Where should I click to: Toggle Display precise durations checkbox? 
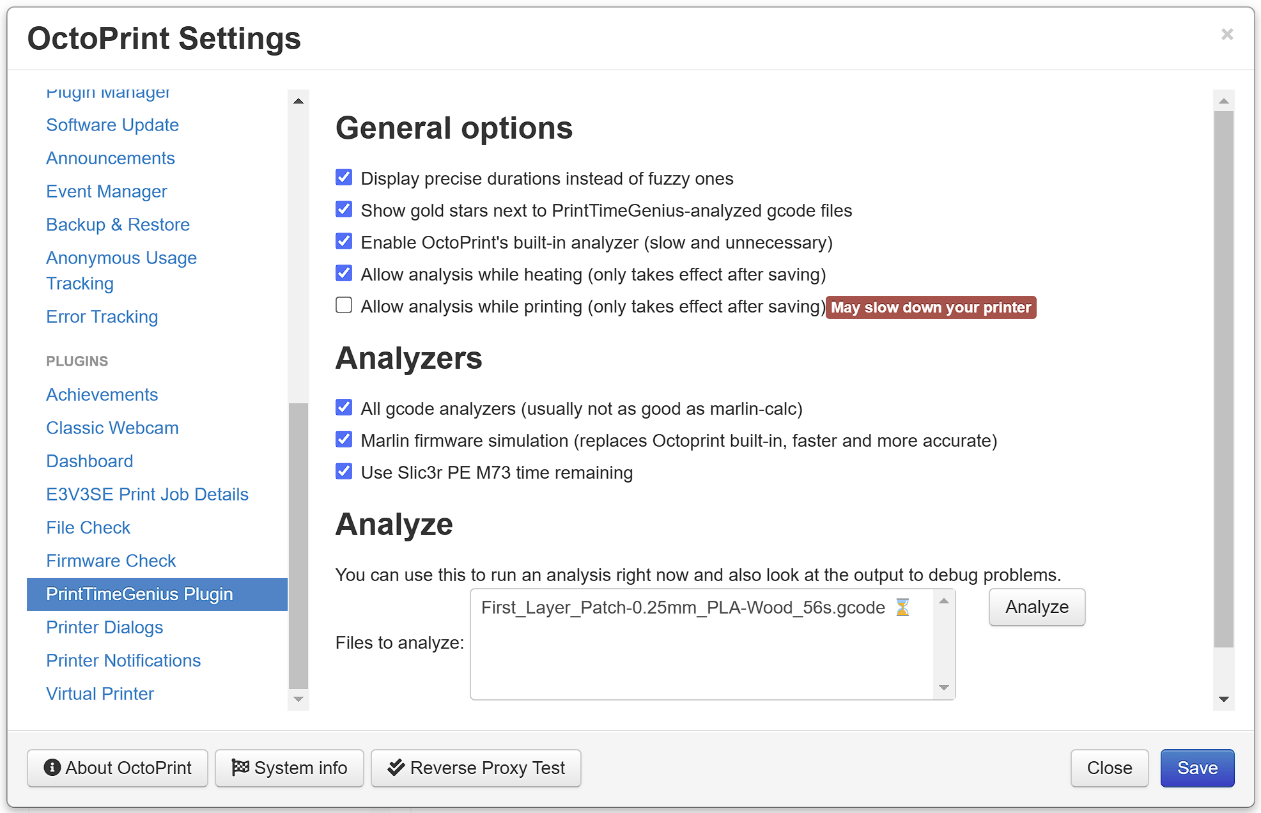click(344, 177)
